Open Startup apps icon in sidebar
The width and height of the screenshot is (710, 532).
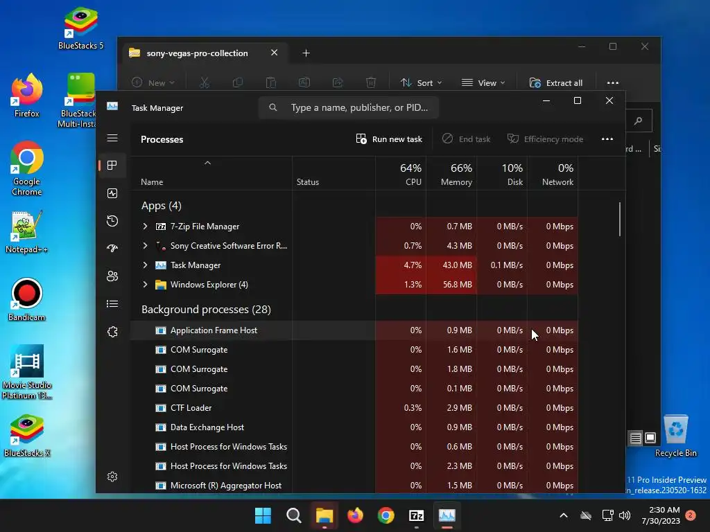coord(112,248)
